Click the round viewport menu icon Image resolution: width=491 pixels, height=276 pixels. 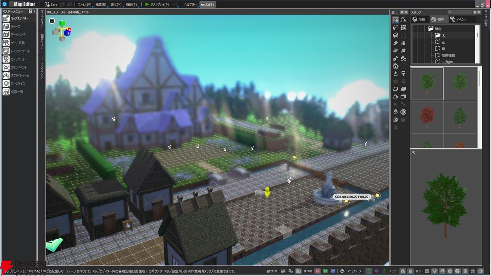pyautogui.click(x=52, y=21)
